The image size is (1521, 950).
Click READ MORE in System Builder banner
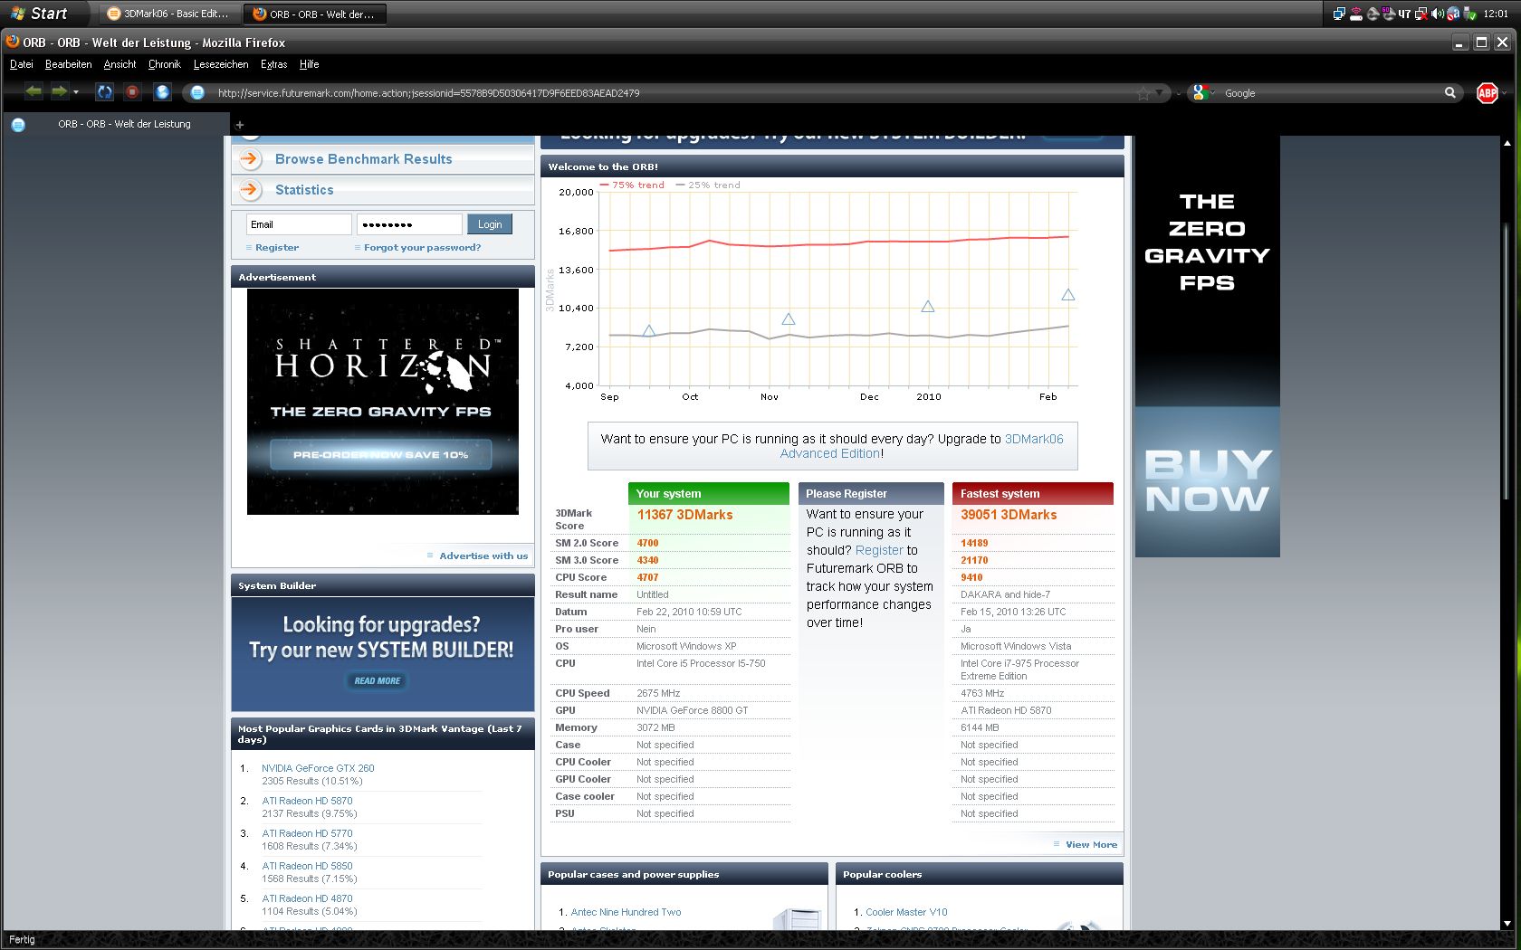tap(377, 680)
